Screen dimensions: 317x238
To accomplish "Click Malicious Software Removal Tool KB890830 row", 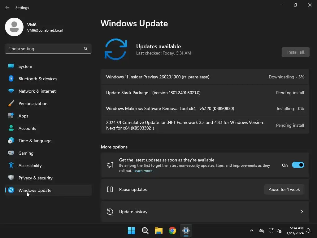I will [x=205, y=108].
